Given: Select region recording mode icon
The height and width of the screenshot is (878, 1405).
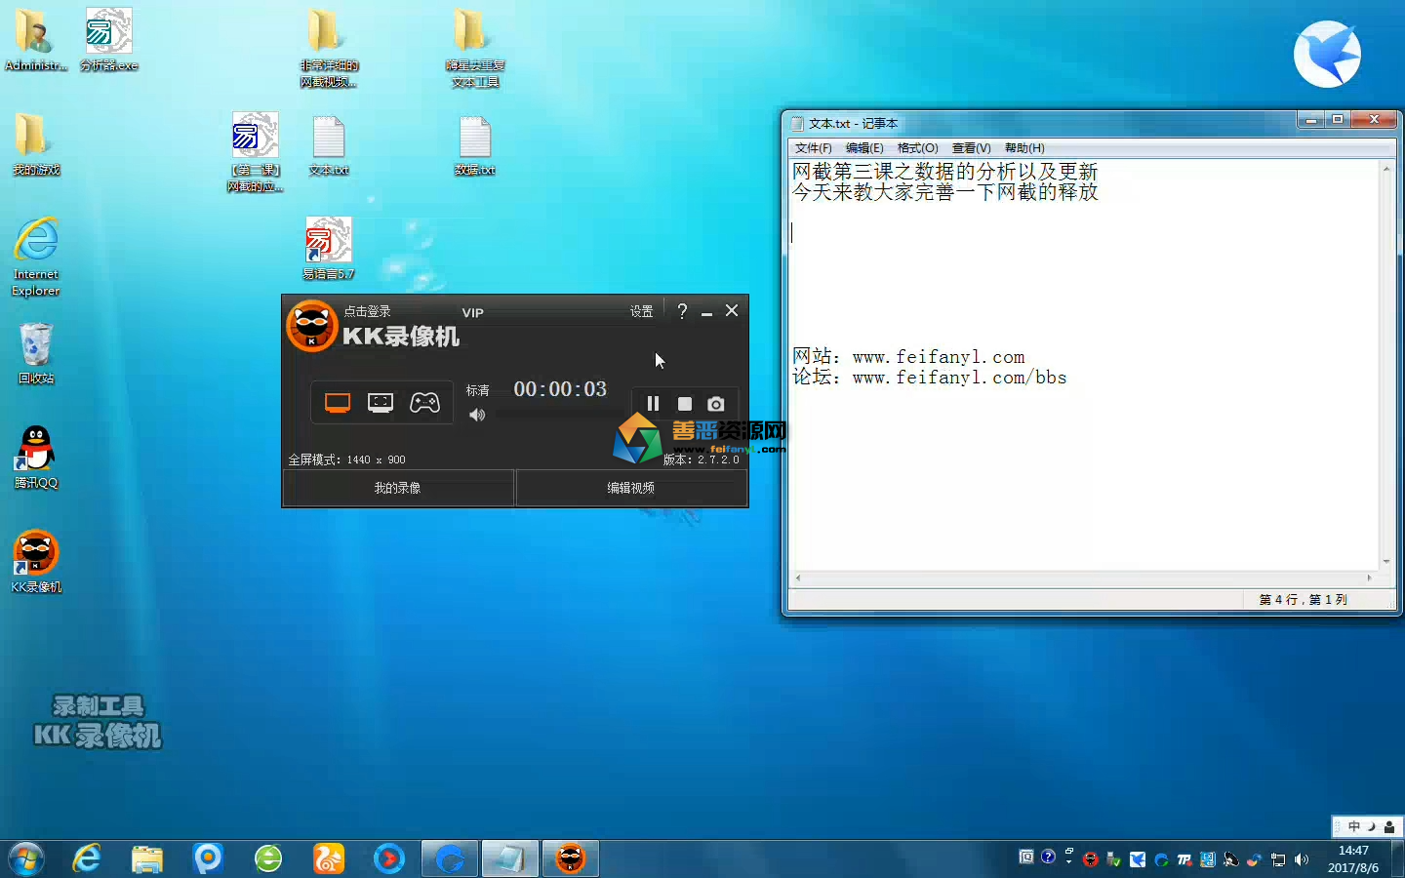Looking at the screenshot, I should coord(381,403).
